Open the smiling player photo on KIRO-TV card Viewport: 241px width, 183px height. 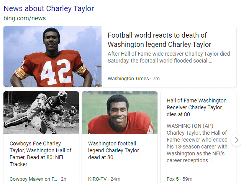[120, 112]
